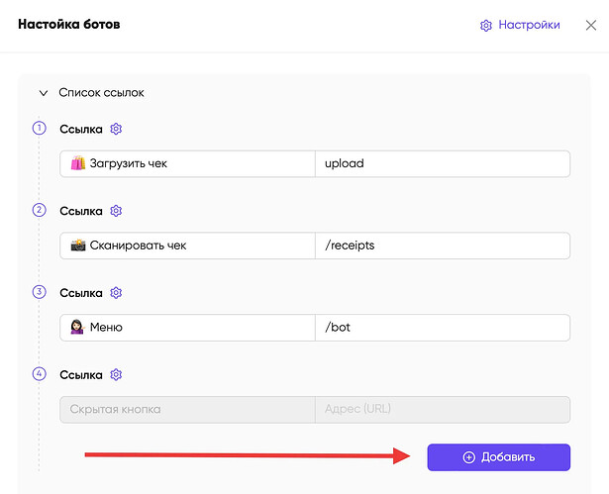Click the woman emoji in Меню field
This screenshot has height=494, width=609.
tap(77, 327)
